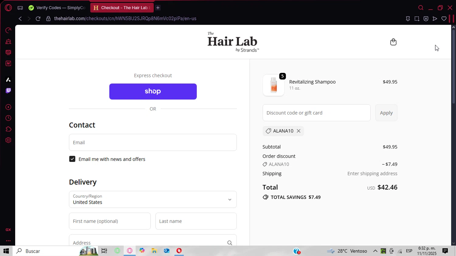The height and width of the screenshot is (256, 456).
Task: Expand the Country/Region dropdown
Action: click(153, 200)
